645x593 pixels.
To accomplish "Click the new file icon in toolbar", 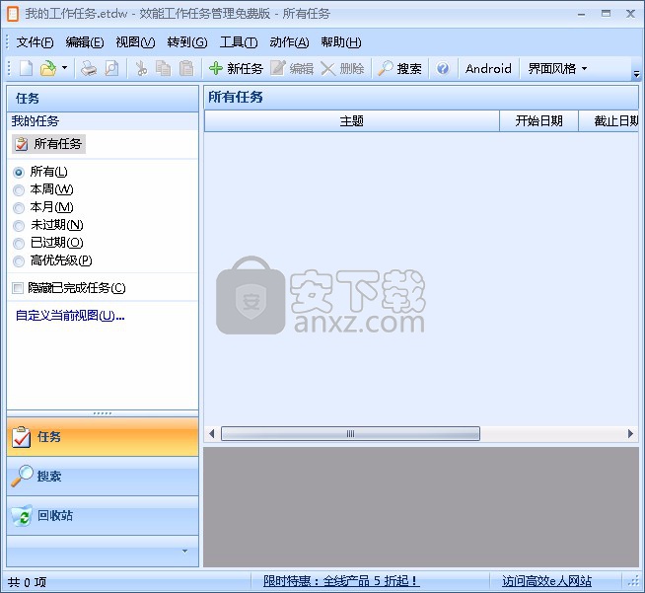I will [x=27, y=68].
